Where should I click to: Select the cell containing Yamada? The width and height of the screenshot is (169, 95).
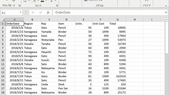(x=49, y=32)
